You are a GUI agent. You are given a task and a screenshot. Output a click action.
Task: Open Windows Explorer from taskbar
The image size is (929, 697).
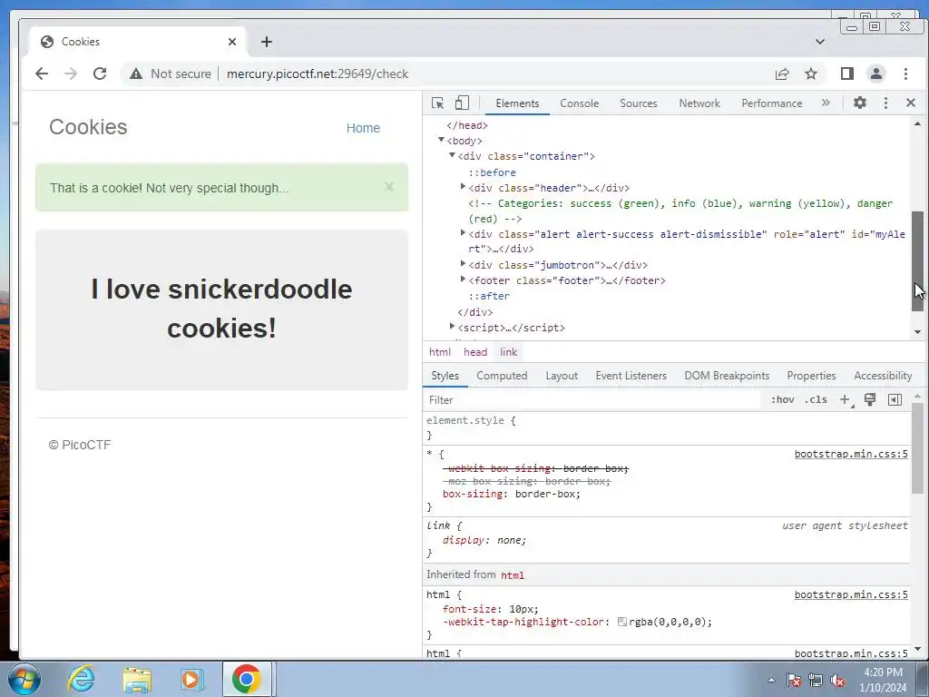click(x=137, y=679)
